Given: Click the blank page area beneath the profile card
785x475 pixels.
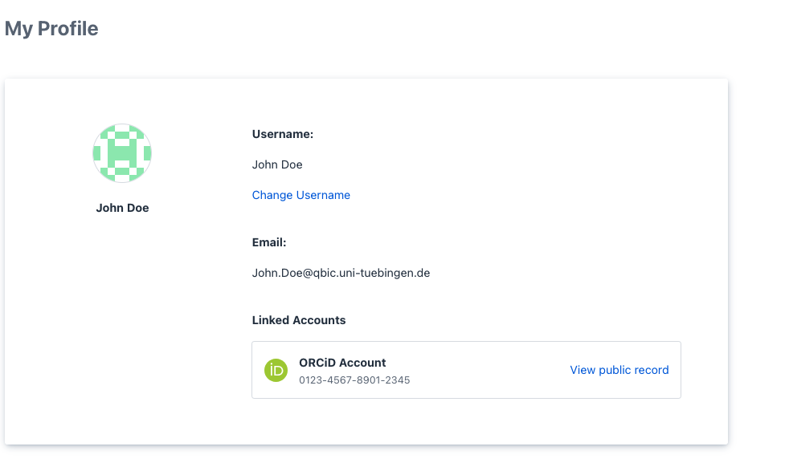Looking at the screenshot, I should pos(362,461).
